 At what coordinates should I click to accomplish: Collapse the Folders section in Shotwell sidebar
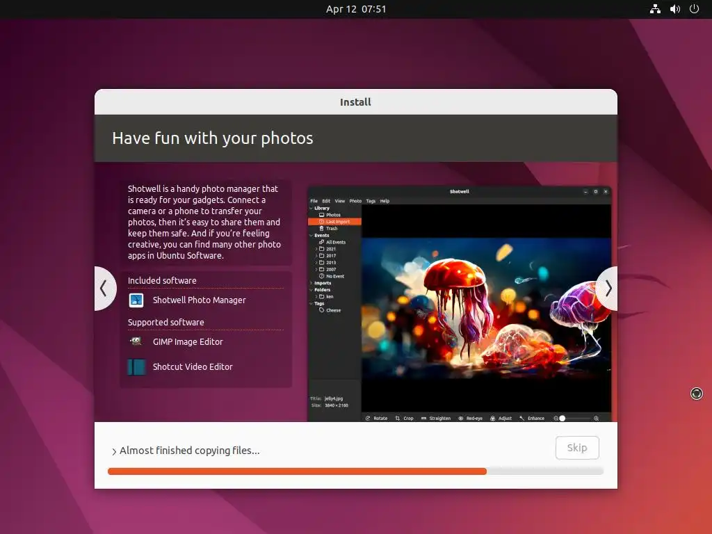pyautogui.click(x=311, y=290)
